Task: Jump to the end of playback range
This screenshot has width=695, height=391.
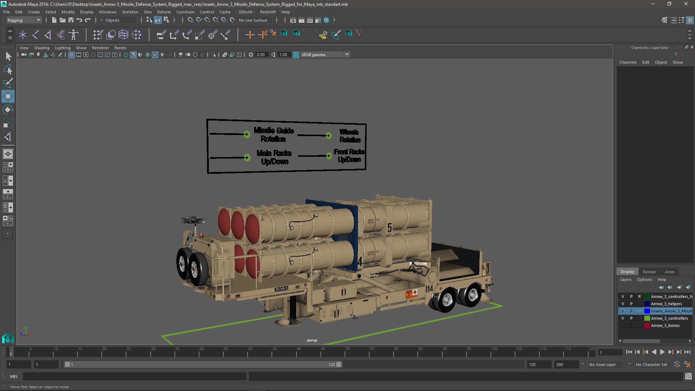Action: [x=687, y=352]
